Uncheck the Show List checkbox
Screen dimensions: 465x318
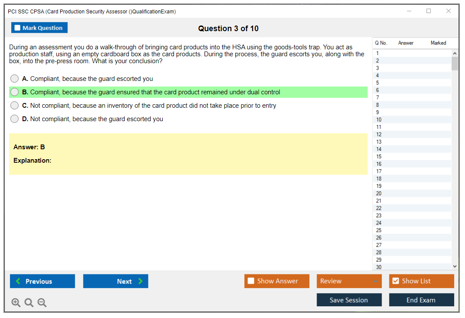click(x=395, y=281)
